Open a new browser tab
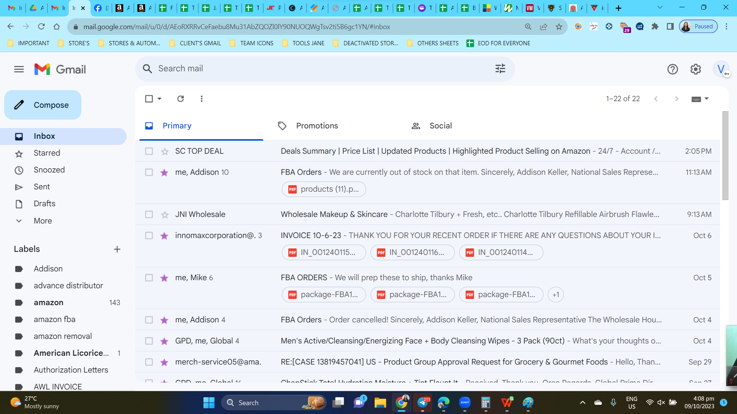 [618, 8]
